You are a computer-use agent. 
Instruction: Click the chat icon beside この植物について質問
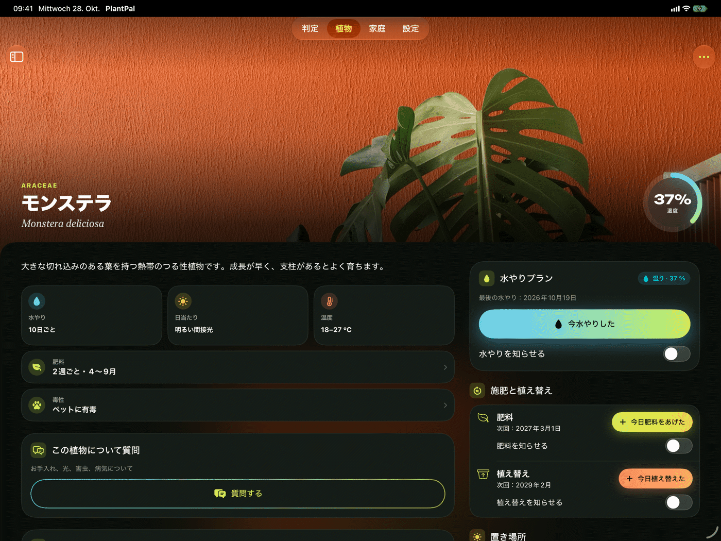point(39,450)
